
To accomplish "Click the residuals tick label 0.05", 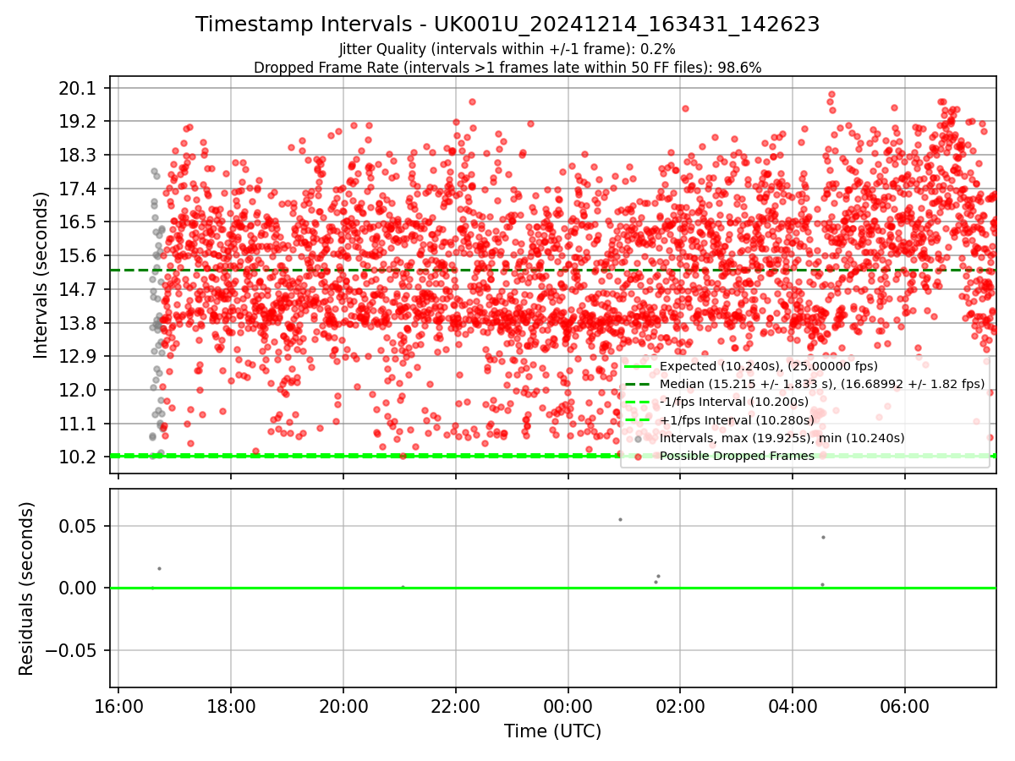I will coord(79,526).
